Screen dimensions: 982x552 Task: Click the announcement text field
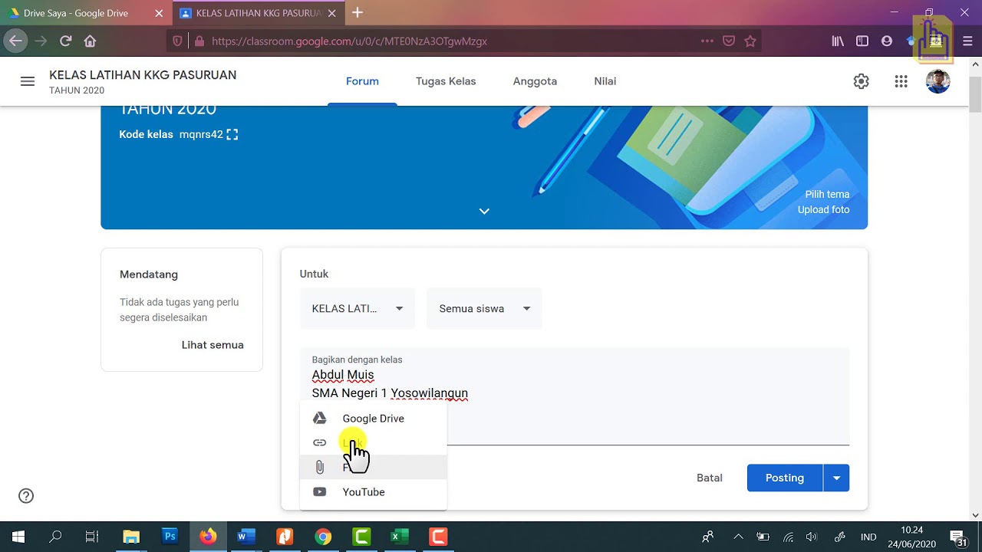(x=575, y=396)
